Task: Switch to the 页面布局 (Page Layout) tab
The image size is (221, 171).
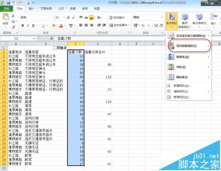Action: tap(46, 9)
